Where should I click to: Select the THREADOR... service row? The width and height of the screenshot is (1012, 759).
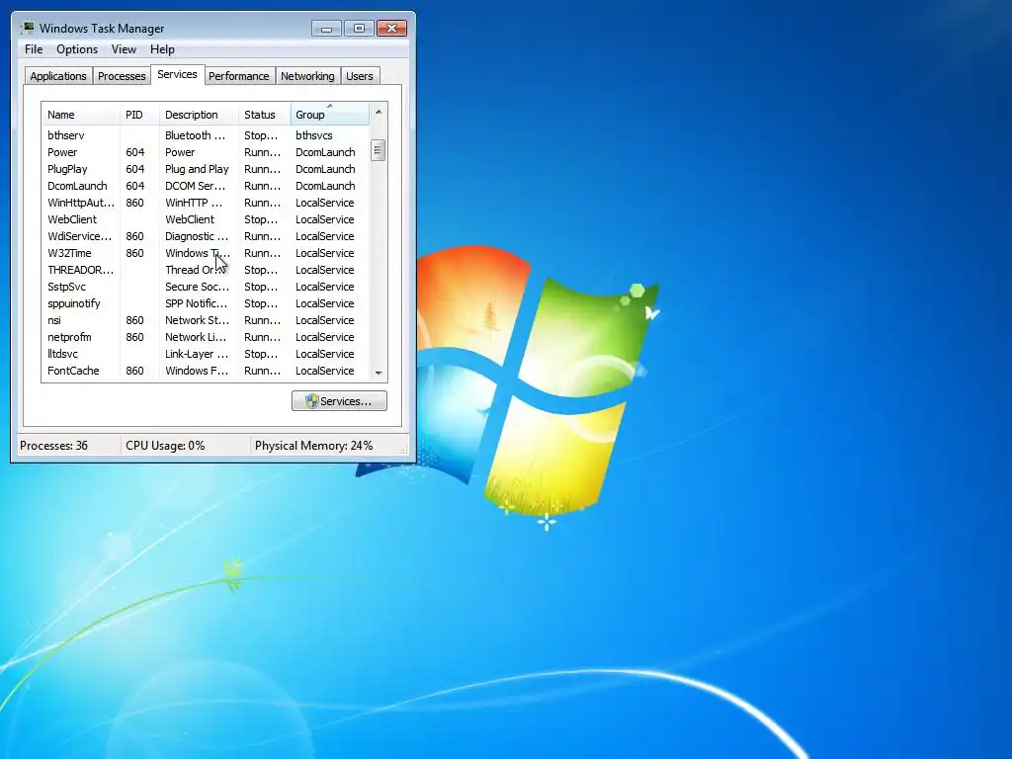[206, 270]
